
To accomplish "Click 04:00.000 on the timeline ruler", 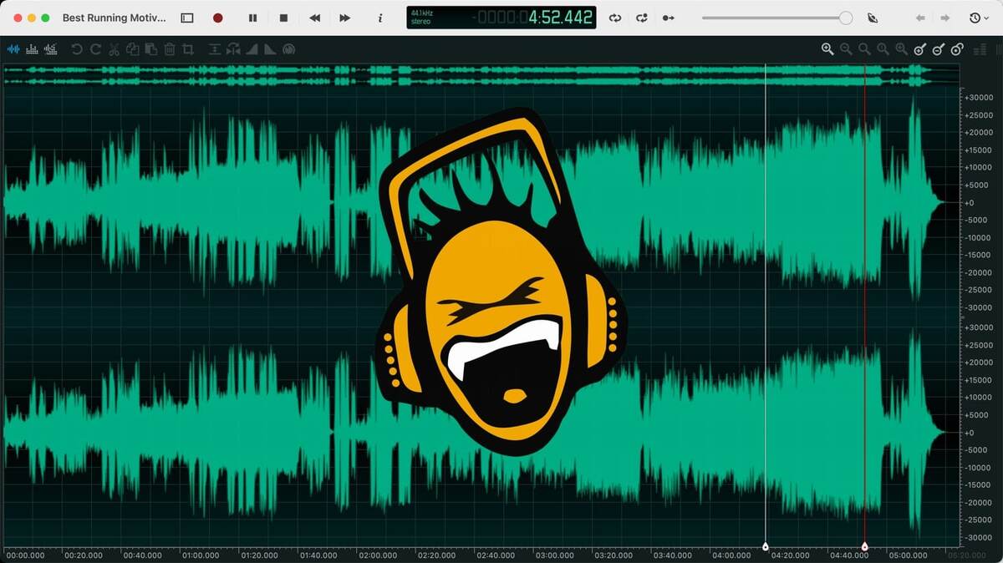I will tap(730, 555).
